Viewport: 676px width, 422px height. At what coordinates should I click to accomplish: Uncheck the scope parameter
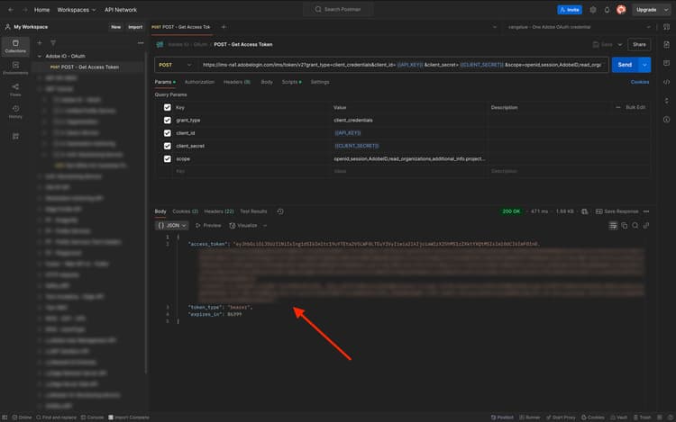tap(168, 158)
